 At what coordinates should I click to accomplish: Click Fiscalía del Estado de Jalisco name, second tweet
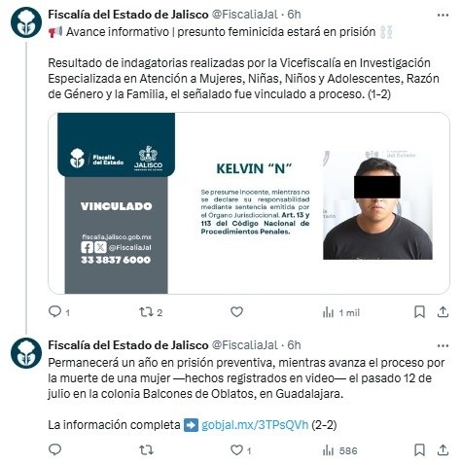[x=128, y=345]
